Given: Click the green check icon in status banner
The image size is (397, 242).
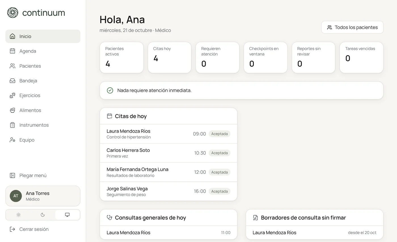Looking at the screenshot, I should tap(110, 90).
